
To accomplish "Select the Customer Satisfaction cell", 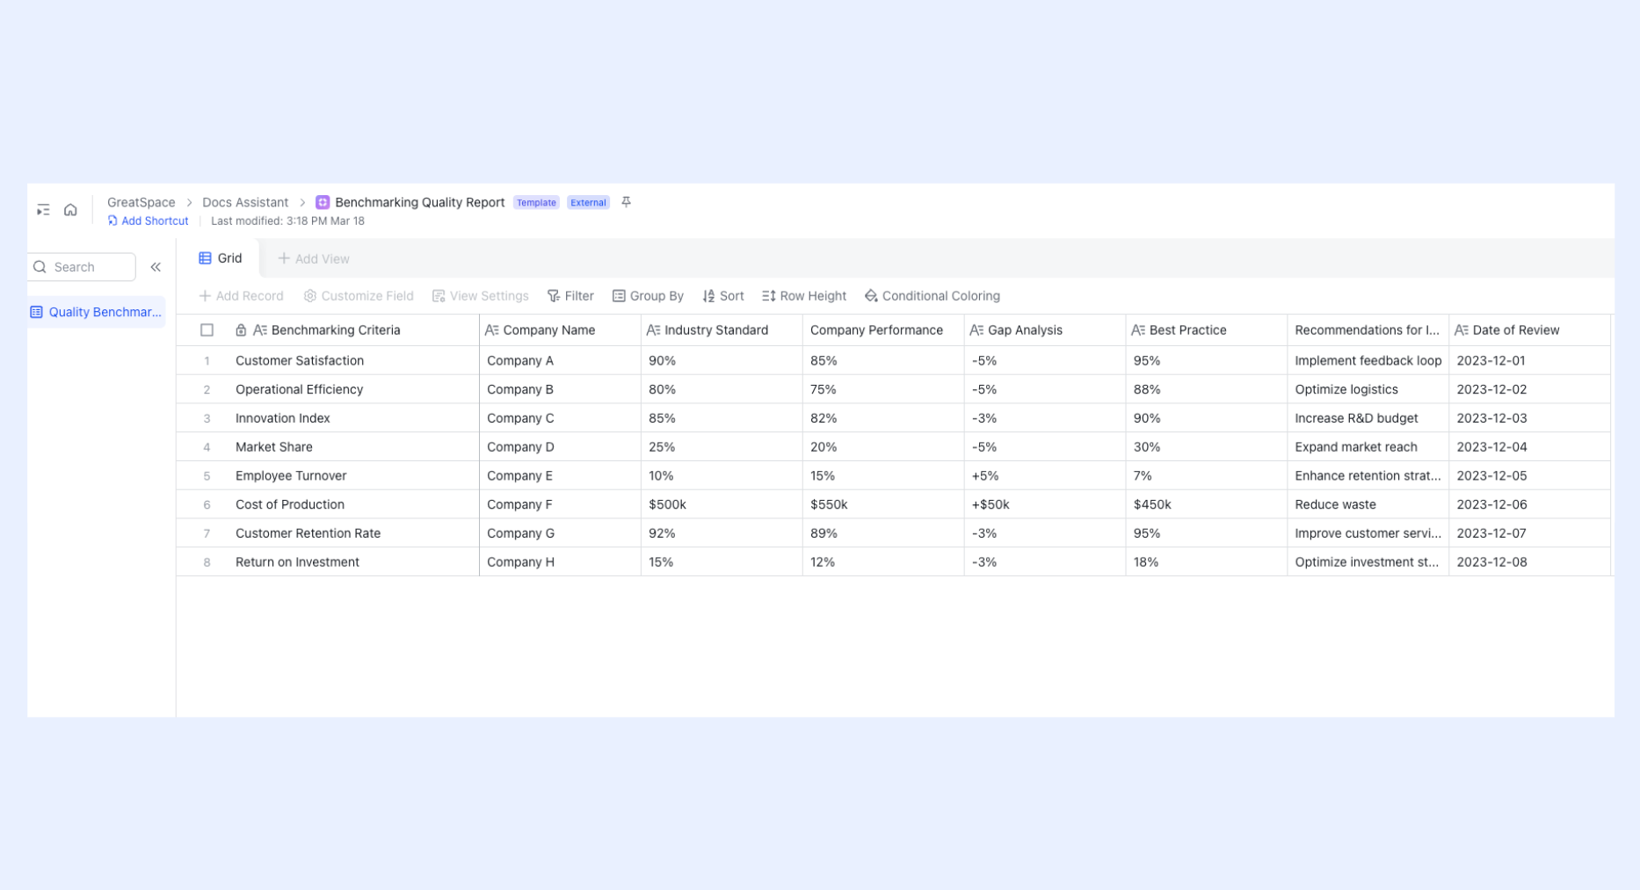I will tap(353, 360).
